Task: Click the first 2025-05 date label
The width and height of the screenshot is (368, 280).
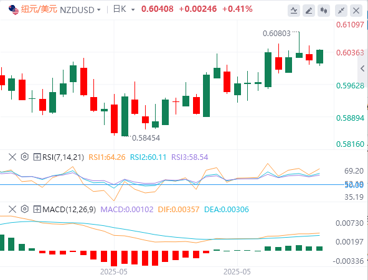Action: pos(114,272)
